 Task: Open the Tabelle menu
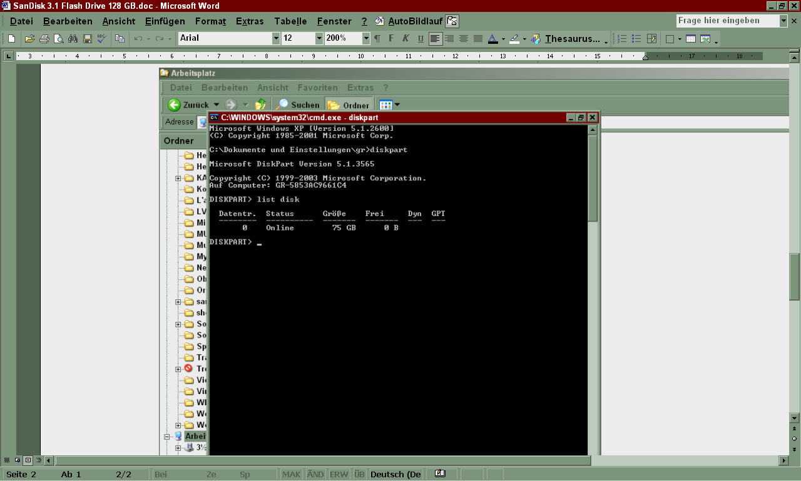tap(290, 21)
